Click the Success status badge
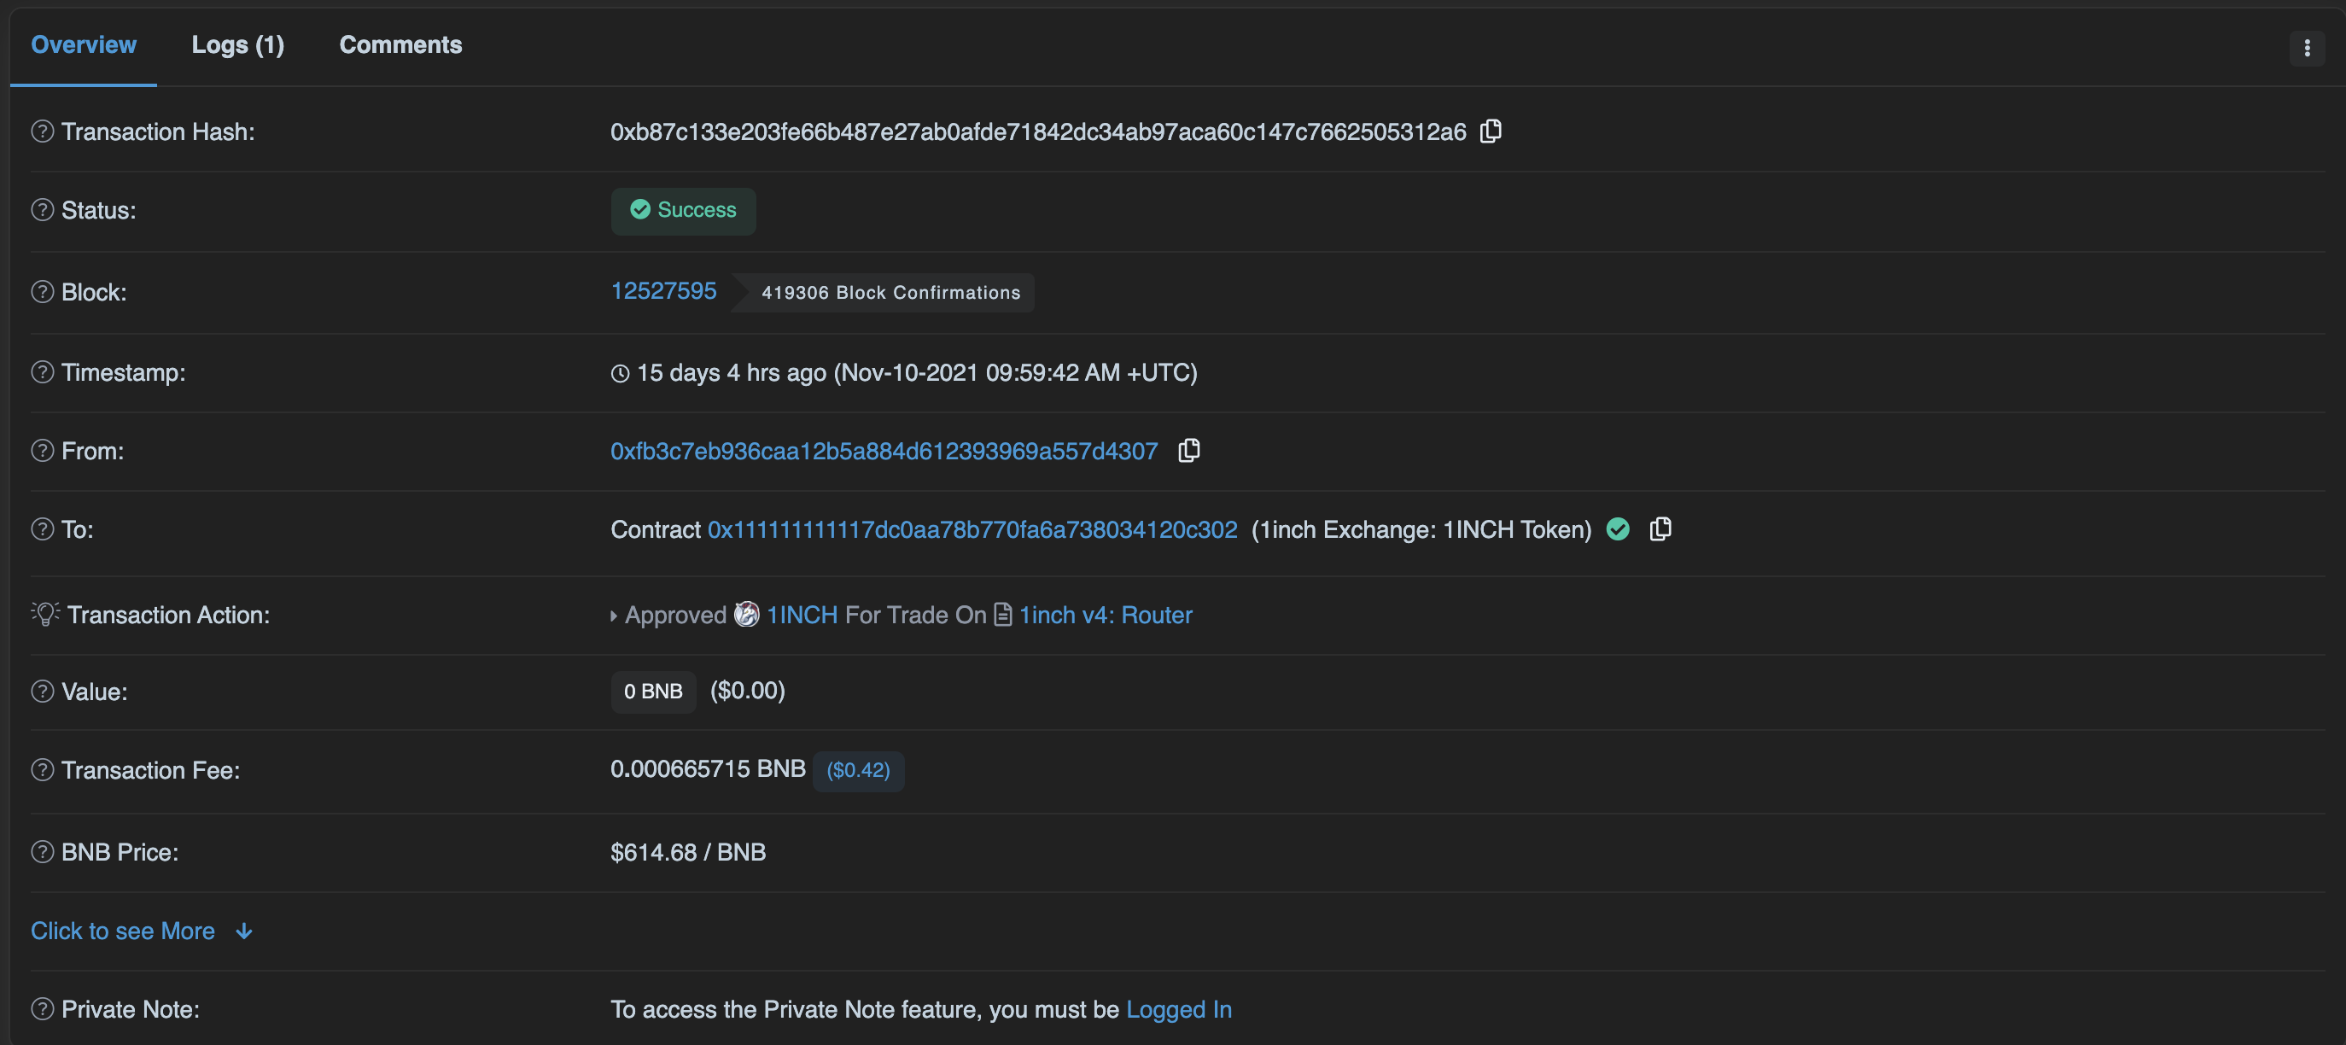 pos(683,211)
